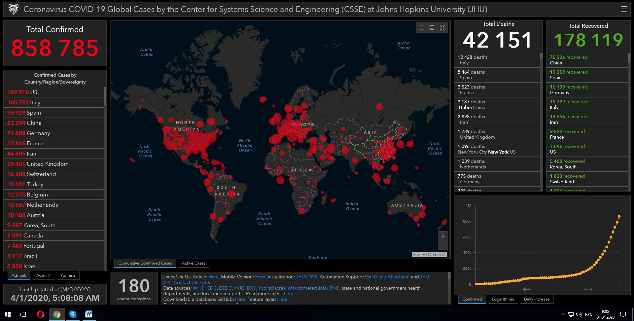Click 1 096 deaths New York City entry
634x321 pixels.
coord(497,149)
